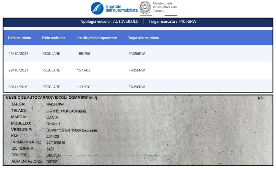
Task: Click the Portale dell'Automobilista logo icon
Action: pos(97,8)
